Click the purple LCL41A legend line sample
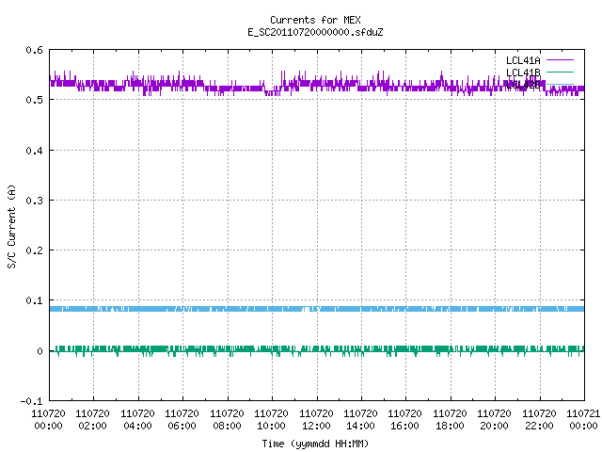The image size is (602, 452). [x=560, y=60]
